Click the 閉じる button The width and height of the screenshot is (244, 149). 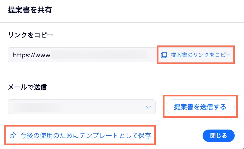pos(219,136)
